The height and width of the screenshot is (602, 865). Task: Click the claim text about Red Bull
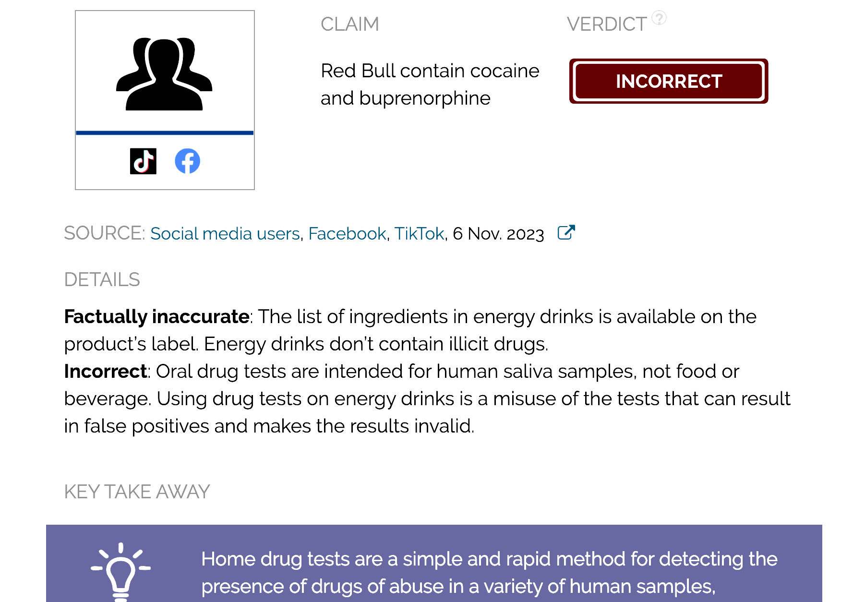click(x=430, y=84)
